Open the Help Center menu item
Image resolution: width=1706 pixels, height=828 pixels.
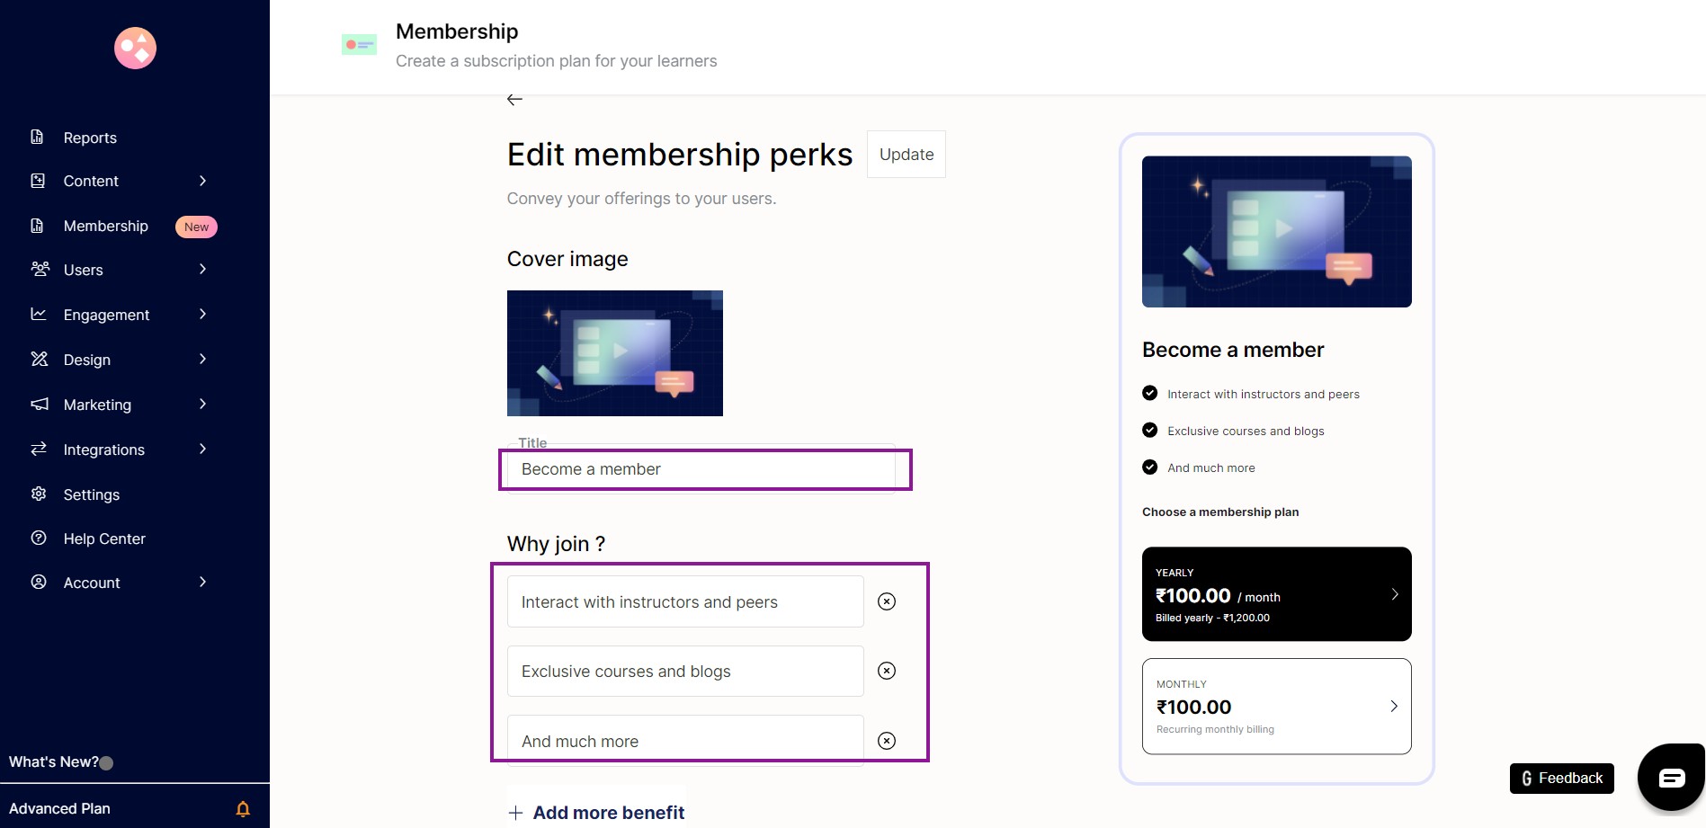click(x=104, y=539)
